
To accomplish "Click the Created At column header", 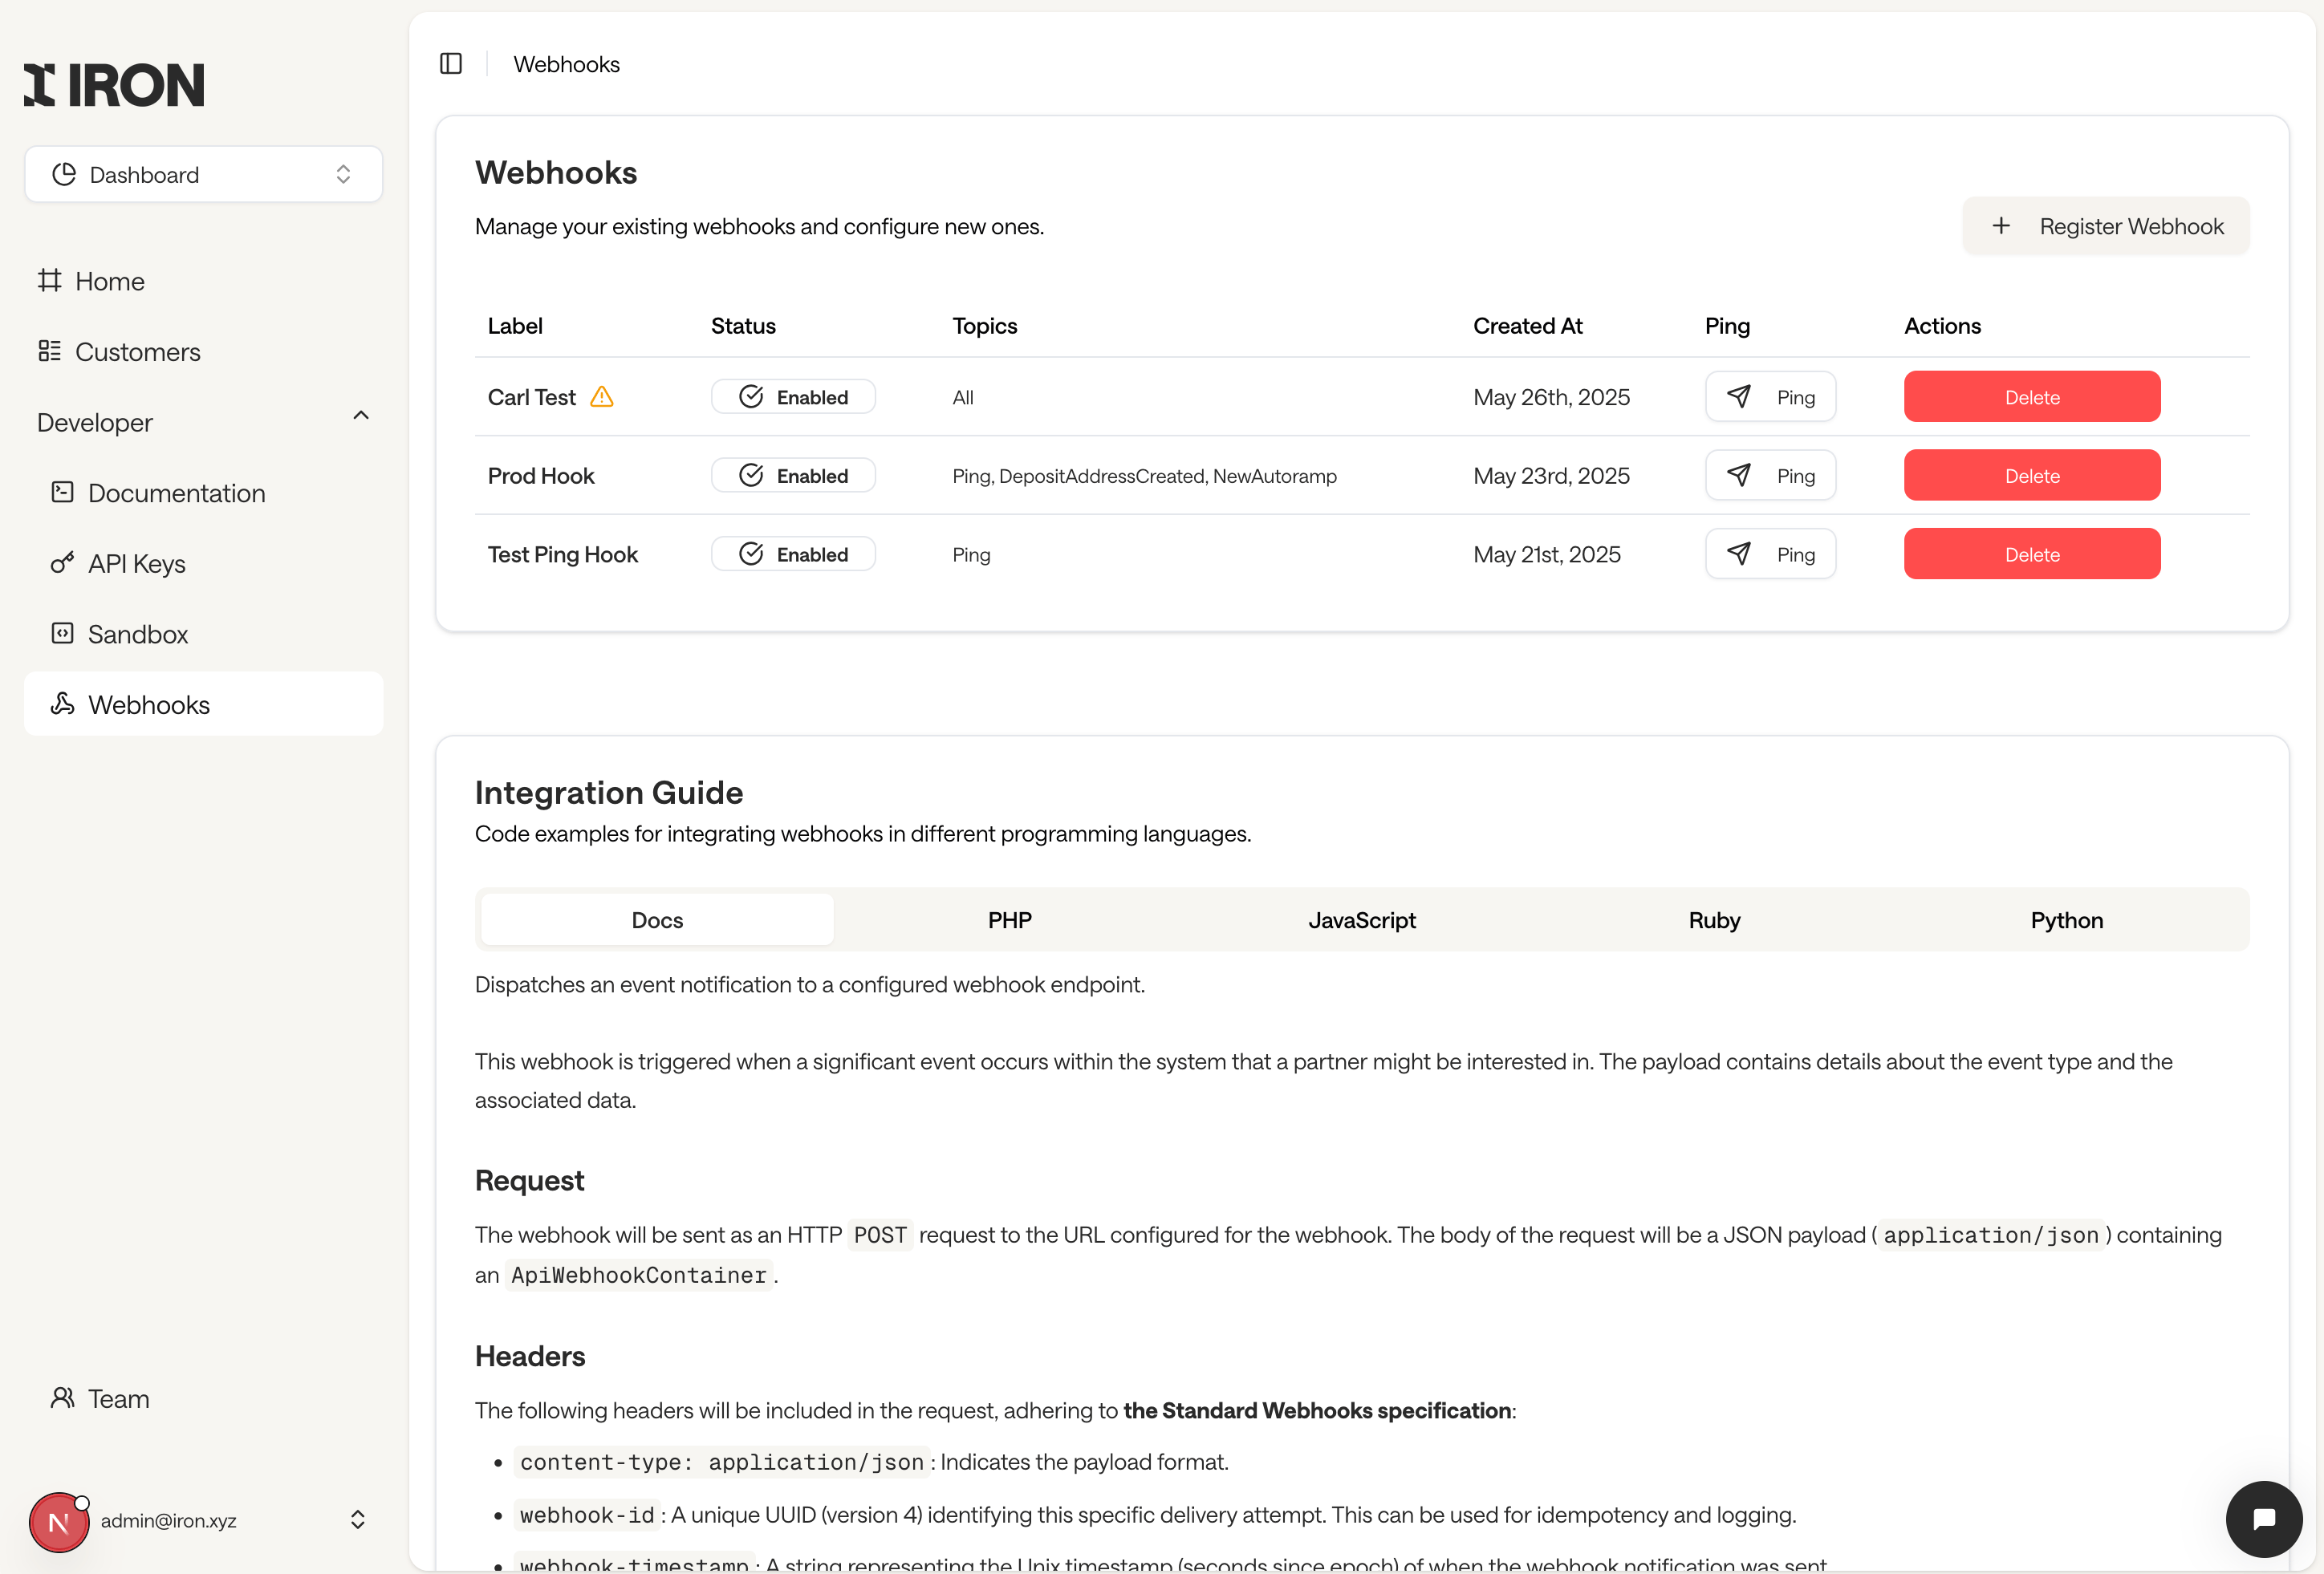I will click(1527, 326).
